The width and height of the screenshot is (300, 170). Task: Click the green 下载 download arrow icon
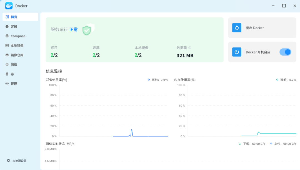pyautogui.click(x=240, y=144)
